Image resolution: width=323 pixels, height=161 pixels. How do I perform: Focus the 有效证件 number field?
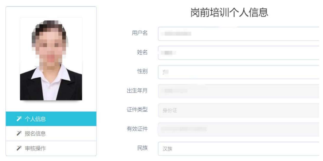(238, 130)
